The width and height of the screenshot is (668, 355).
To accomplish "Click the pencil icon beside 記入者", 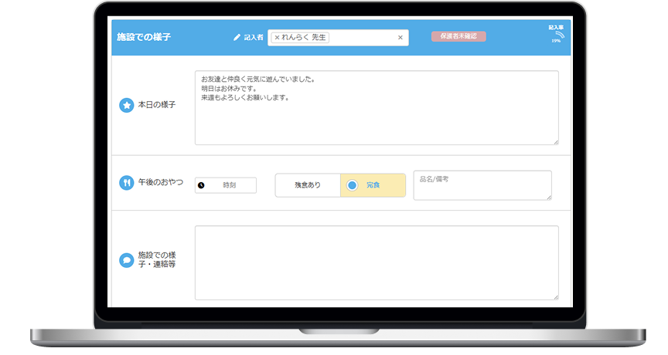I will (x=237, y=37).
